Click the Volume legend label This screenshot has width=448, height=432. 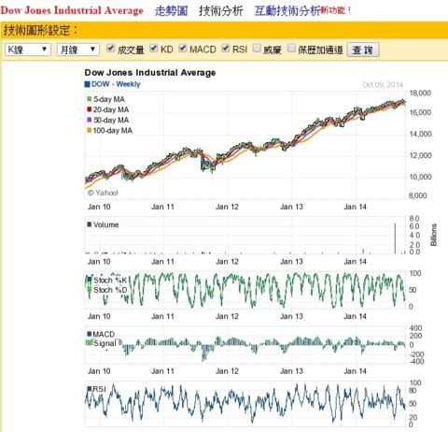pos(105,224)
